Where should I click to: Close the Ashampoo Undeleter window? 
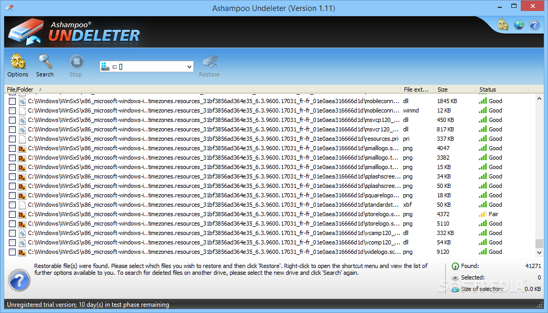point(532,6)
